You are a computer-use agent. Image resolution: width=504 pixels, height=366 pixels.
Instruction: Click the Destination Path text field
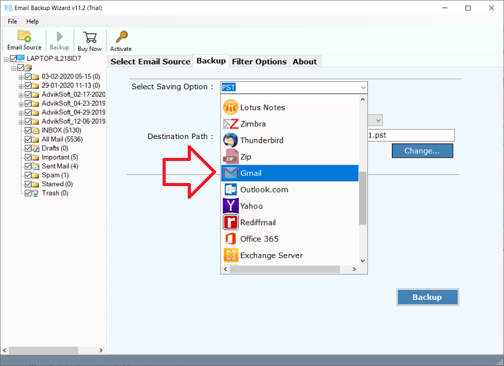411,135
